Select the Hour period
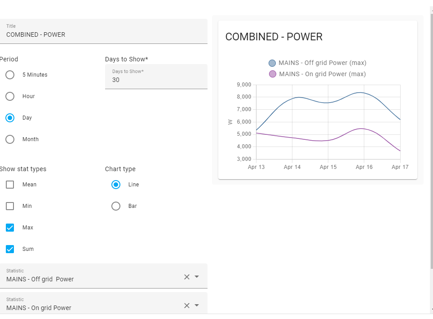Viewport: 433px width, 319px height. pyautogui.click(x=10, y=96)
